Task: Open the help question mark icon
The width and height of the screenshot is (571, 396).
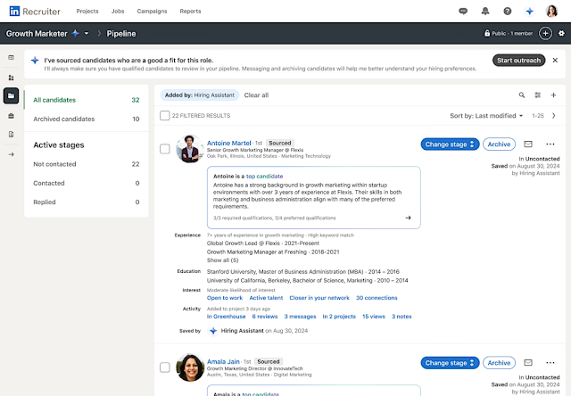Action: click(508, 12)
